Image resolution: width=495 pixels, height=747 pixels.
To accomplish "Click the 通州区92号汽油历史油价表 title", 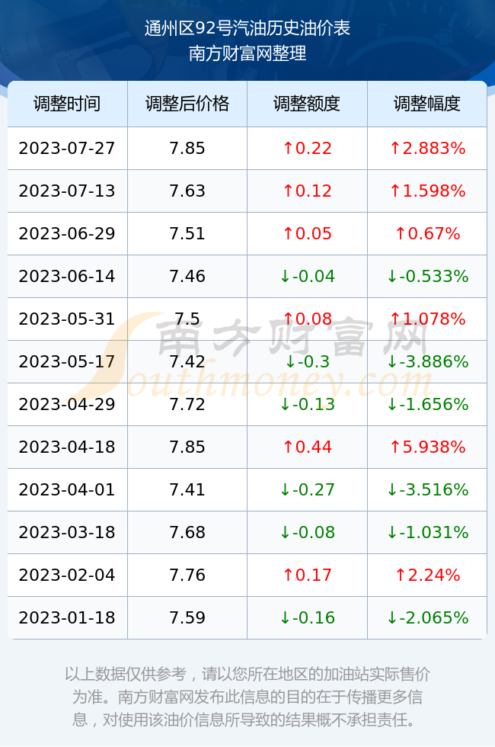I will (x=247, y=29).
